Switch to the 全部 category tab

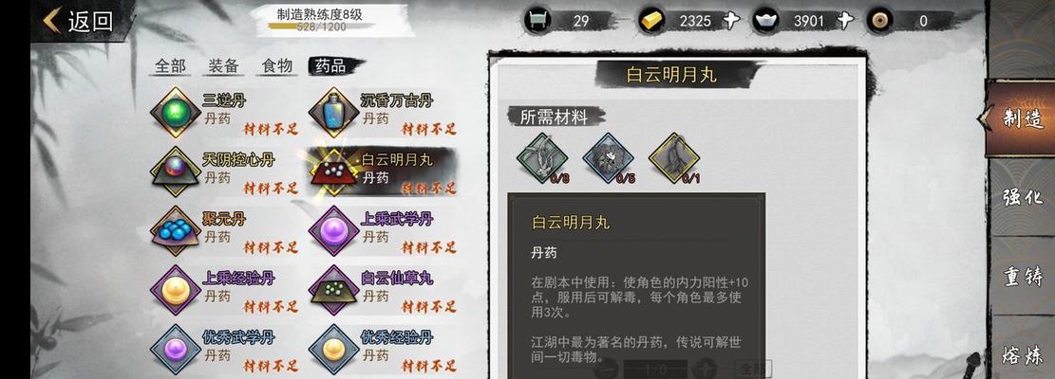170,65
